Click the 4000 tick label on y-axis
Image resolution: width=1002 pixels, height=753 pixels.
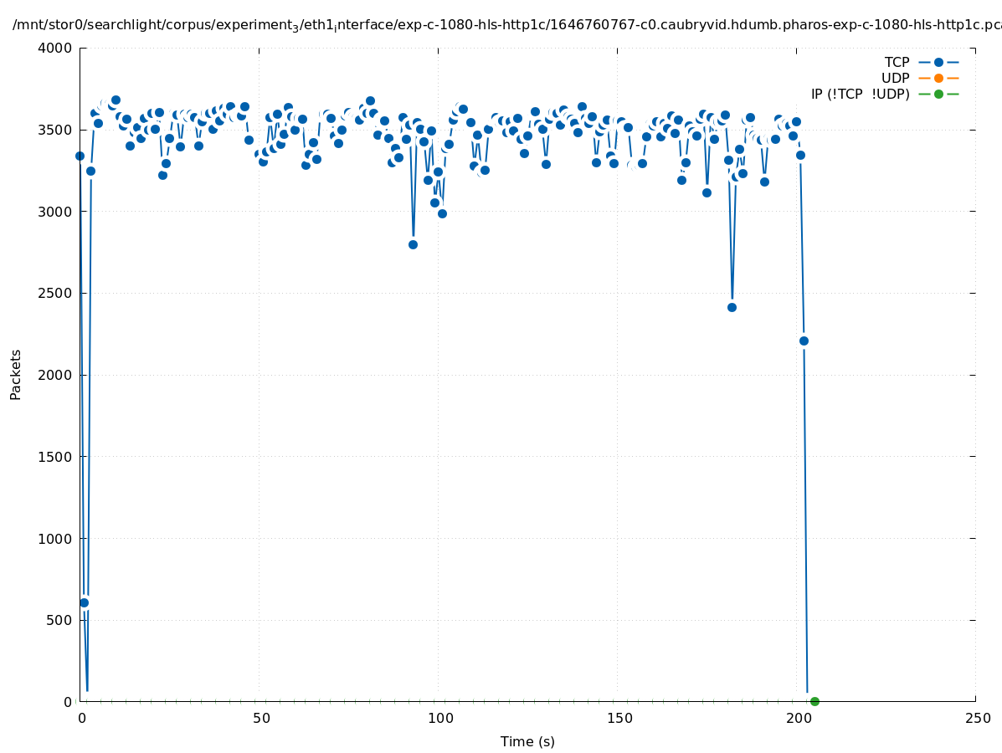[56, 48]
